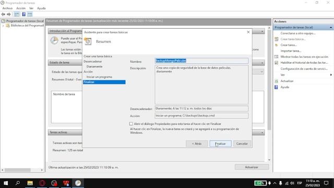334x188 pixels.
Task: Collapse the Estado de tarea section
Action: (262, 63)
